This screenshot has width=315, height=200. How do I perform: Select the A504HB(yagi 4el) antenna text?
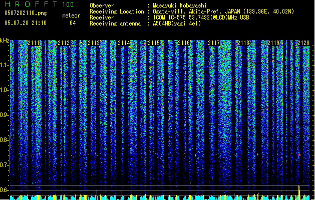(x=177, y=23)
